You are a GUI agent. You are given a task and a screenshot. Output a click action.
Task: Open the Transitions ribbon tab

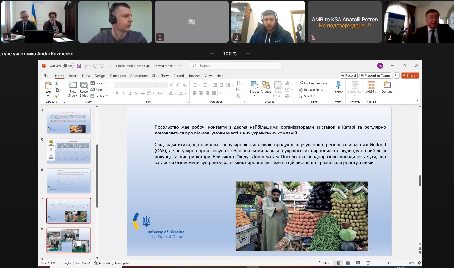click(117, 76)
